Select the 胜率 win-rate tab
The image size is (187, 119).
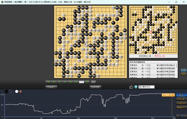[x=181, y=95]
